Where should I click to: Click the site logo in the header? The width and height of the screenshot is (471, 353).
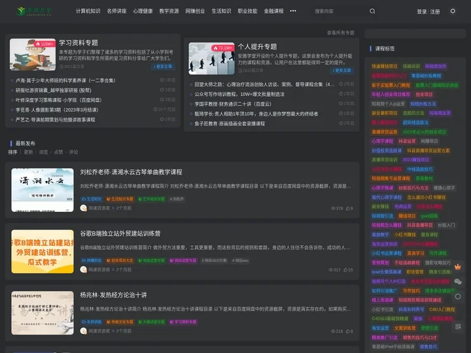pyautogui.click(x=34, y=11)
